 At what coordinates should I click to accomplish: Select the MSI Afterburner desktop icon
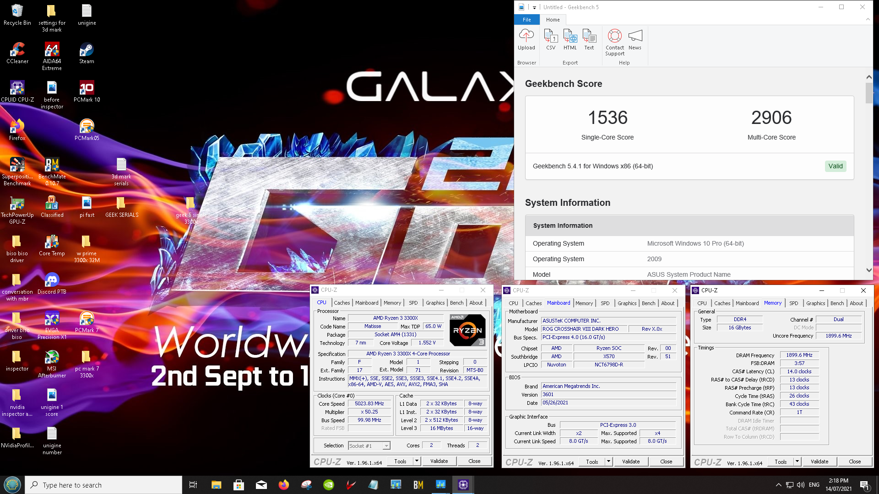pyautogui.click(x=52, y=364)
